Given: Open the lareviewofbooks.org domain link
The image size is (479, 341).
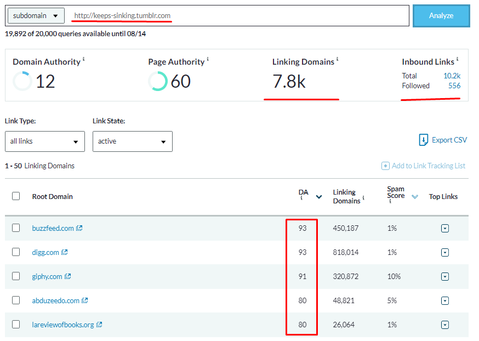Looking at the screenshot, I should [63, 325].
